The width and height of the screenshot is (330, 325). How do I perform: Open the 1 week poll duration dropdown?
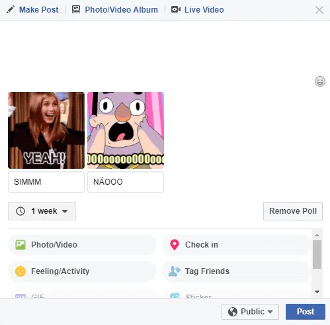pyautogui.click(x=42, y=211)
